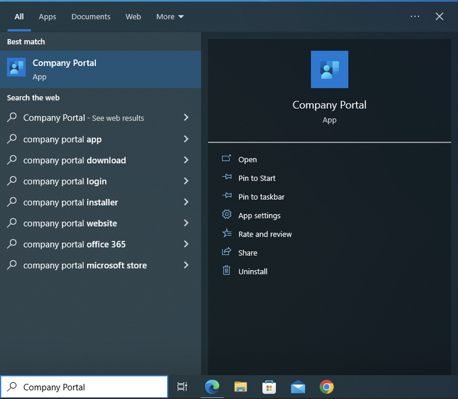This screenshot has width=458, height=399.
Task: Launch Google Chrome from the taskbar
Action: (x=326, y=387)
